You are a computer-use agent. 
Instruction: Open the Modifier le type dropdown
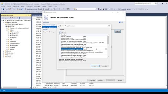pos(127,9)
